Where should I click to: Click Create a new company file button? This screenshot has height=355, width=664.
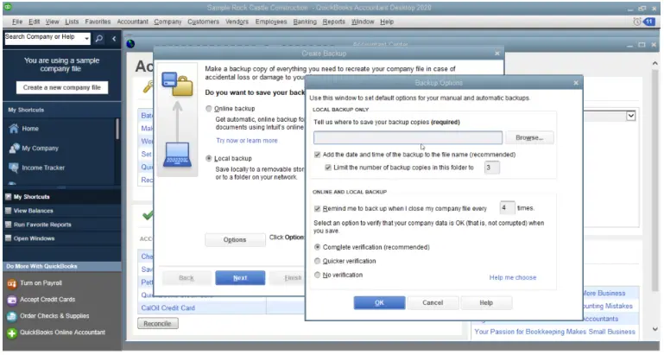[x=62, y=88]
